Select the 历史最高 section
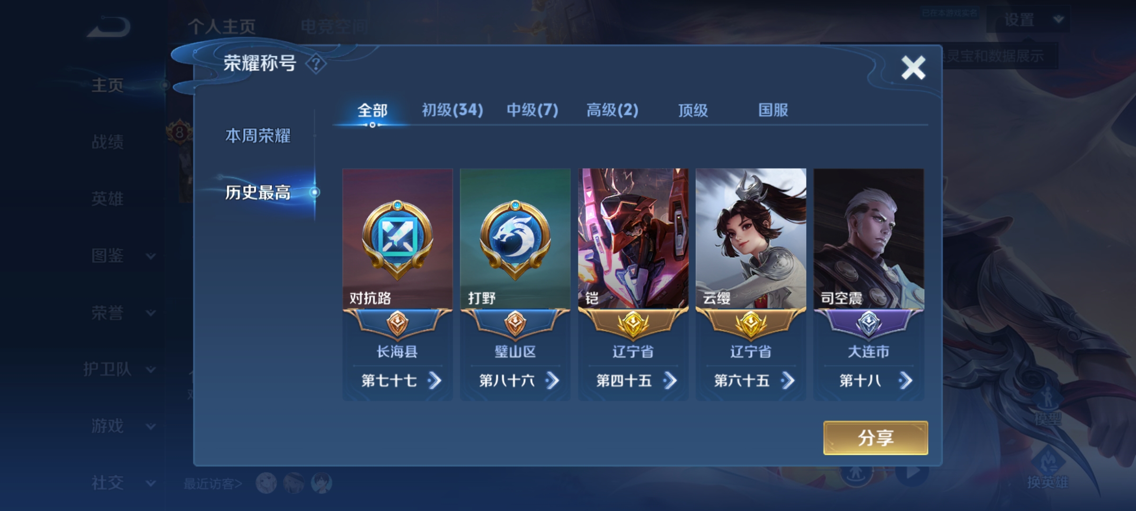The width and height of the screenshot is (1136, 511). pos(257,193)
